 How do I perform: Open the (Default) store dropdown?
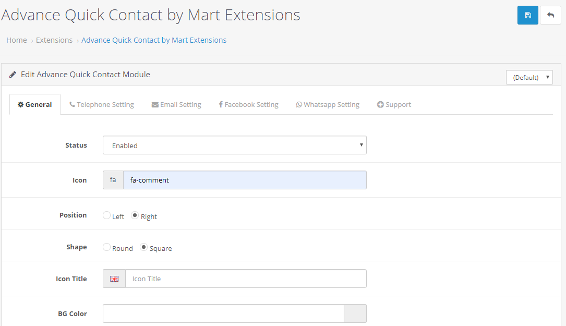pos(529,77)
